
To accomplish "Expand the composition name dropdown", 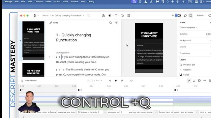I will pos(83,15).
